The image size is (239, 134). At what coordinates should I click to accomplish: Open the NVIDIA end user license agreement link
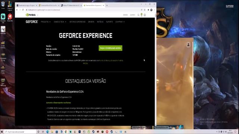(111, 60)
